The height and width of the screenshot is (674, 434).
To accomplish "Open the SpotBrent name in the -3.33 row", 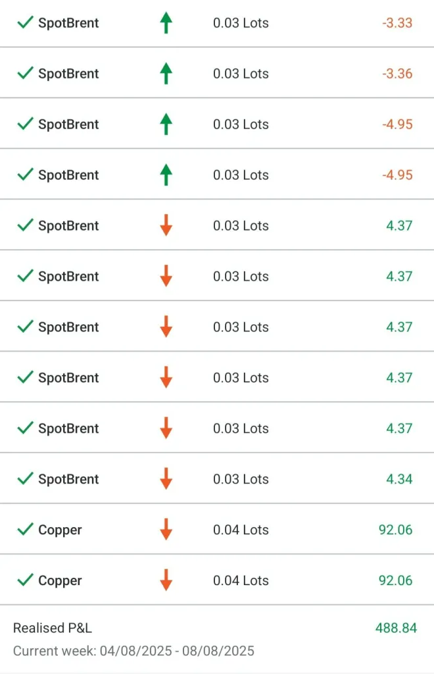I will [x=68, y=23].
